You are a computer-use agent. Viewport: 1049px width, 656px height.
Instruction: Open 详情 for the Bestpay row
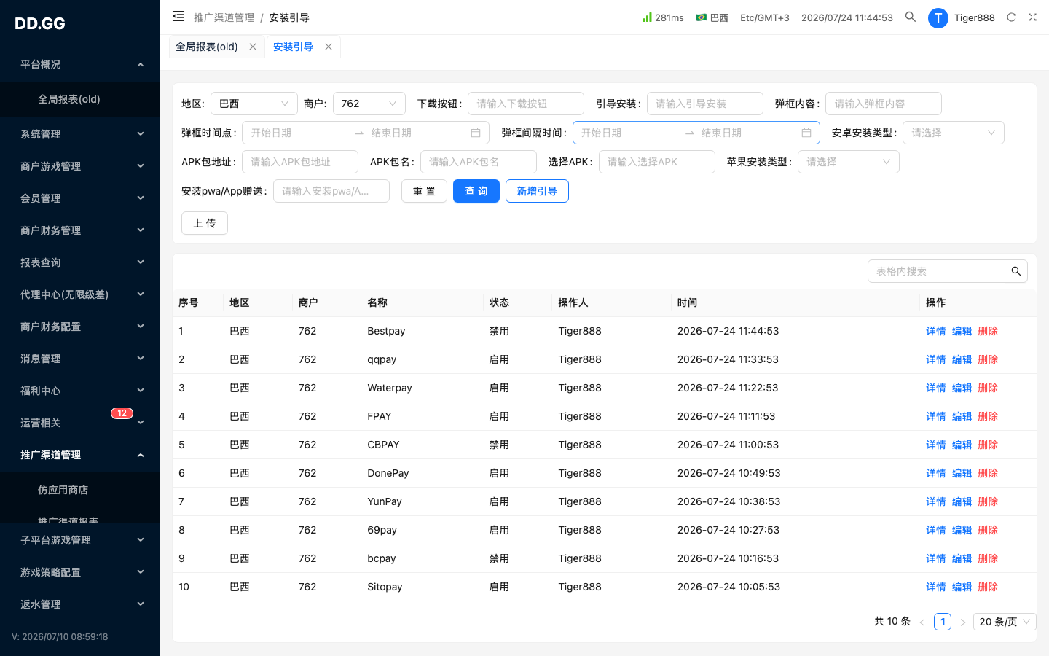tap(935, 331)
